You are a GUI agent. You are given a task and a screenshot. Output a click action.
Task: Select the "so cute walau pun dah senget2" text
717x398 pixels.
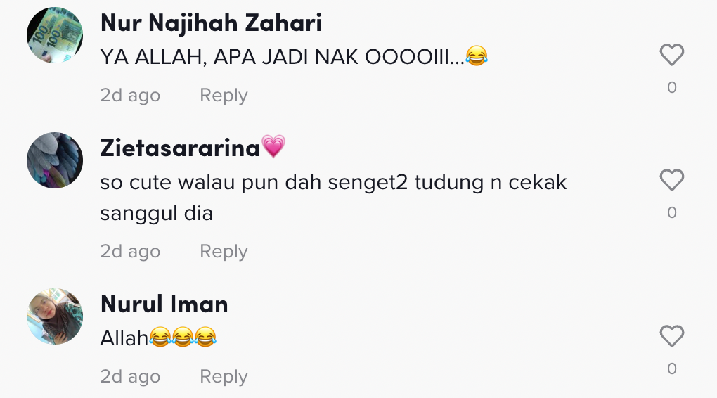pyautogui.click(x=333, y=198)
